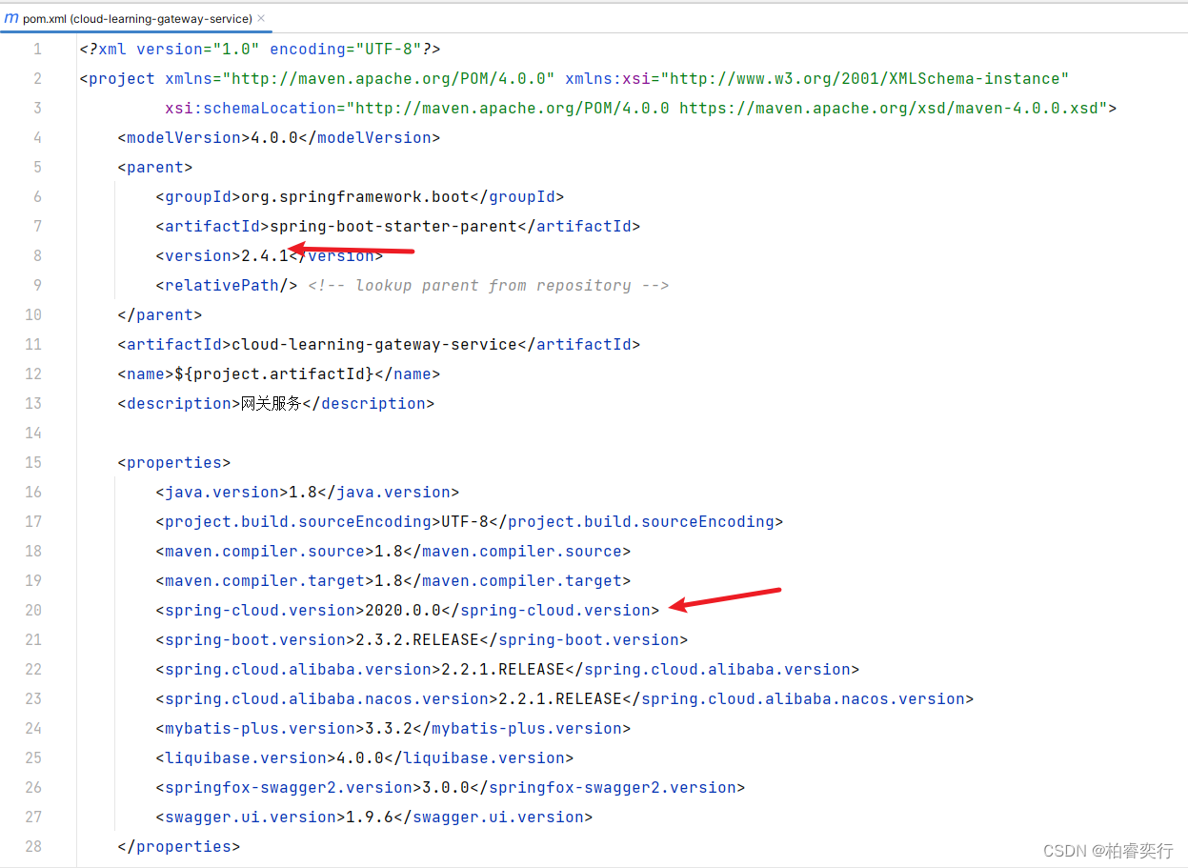
Task: Close the pom.xml editor tab
Action: pos(261,18)
